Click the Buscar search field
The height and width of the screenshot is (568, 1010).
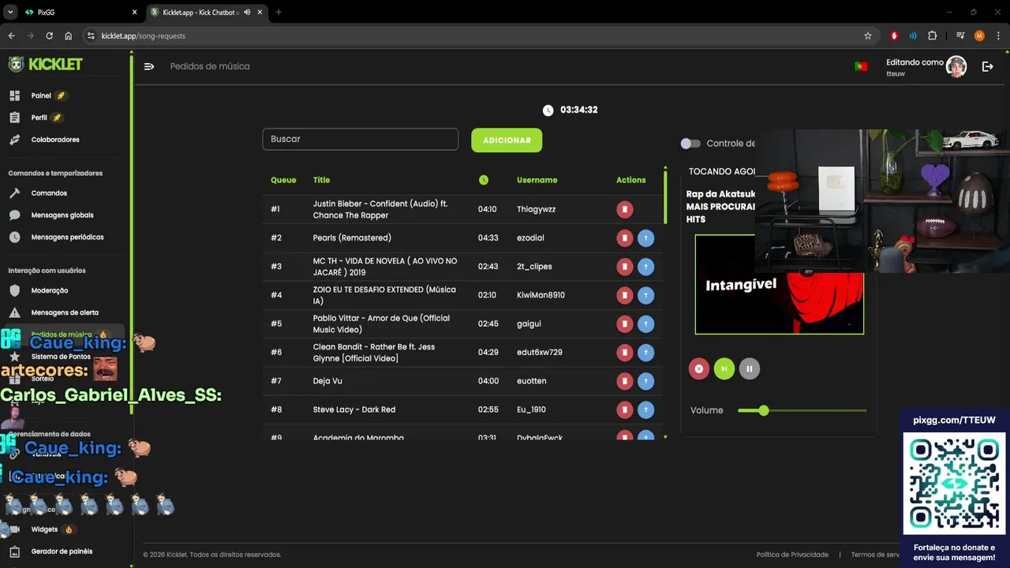click(x=360, y=139)
